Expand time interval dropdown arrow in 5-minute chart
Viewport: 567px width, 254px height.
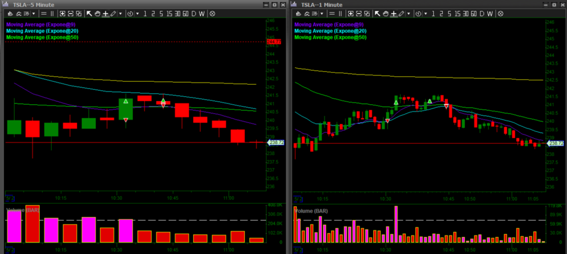click(136, 13)
